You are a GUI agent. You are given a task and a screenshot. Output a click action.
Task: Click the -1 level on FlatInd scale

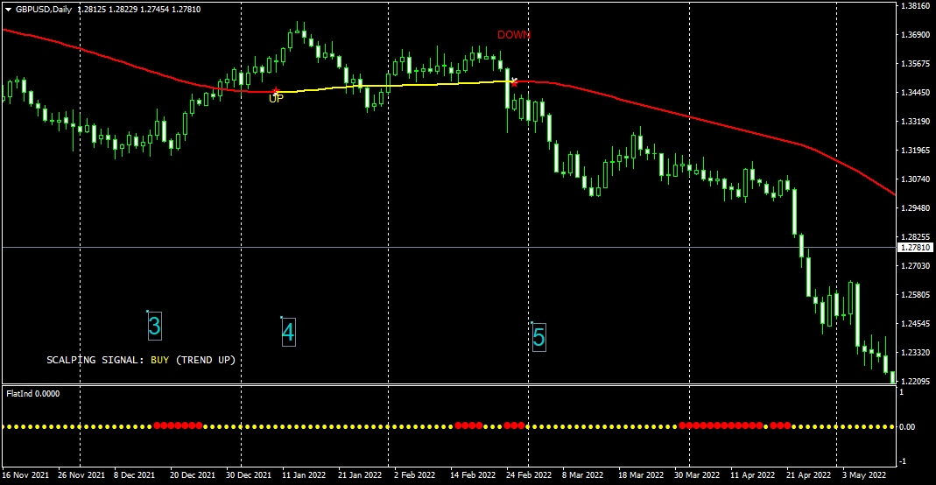[904, 461]
